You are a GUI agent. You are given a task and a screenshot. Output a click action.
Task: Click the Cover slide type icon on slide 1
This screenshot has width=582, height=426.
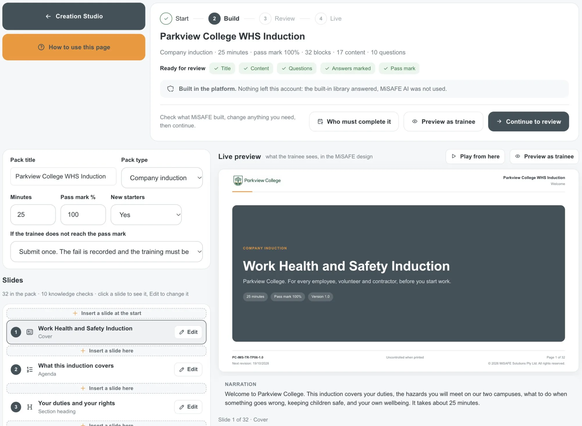pyautogui.click(x=30, y=332)
